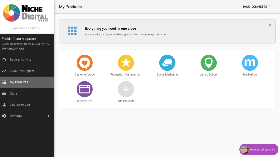
Task: Open the three-dot user menu
Action: [x=270, y=7]
